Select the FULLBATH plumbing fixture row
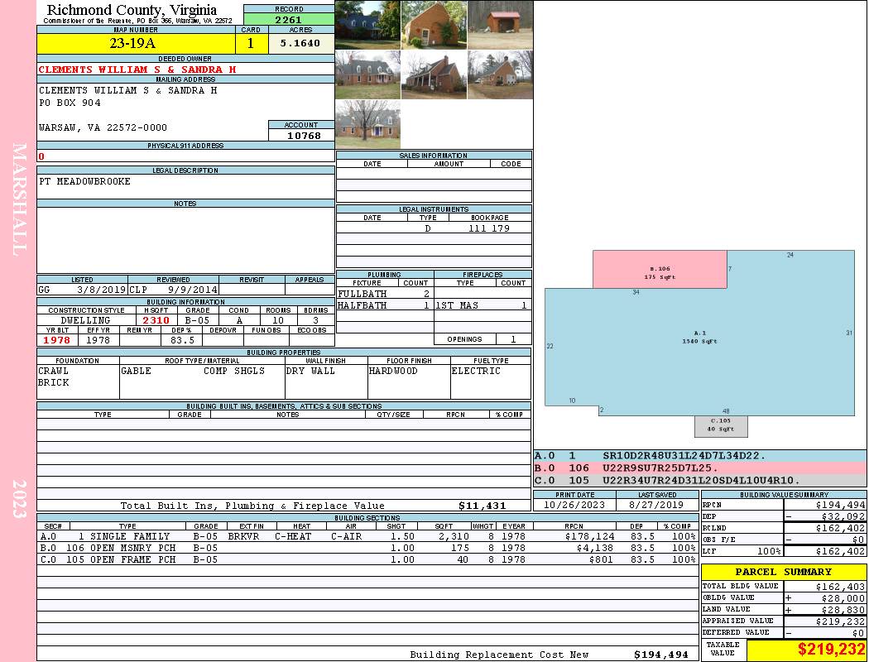Image resolution: width=869 pixels, height=662 pixels. [x=385, y=294]
